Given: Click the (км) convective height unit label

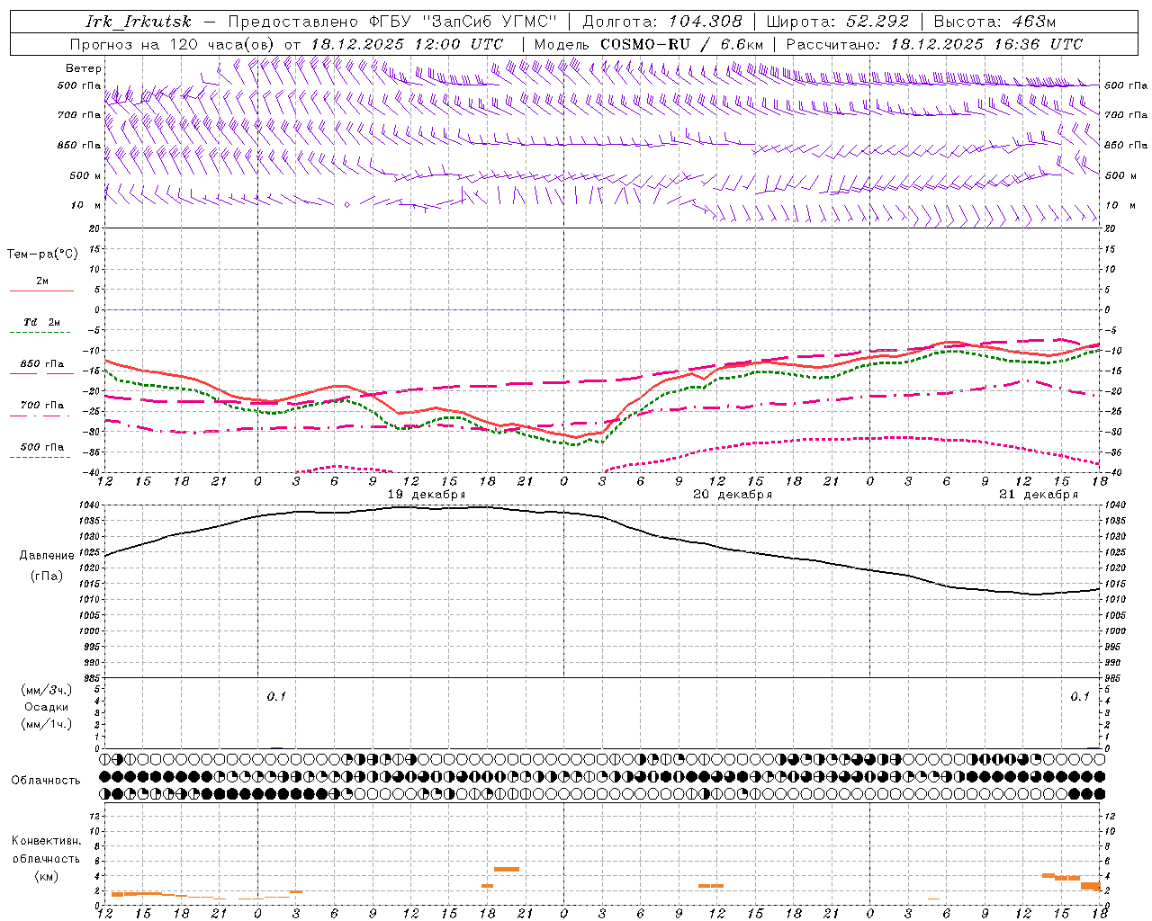Looking at the screenshot, I should pyautogui.click(x=47, y=876).
